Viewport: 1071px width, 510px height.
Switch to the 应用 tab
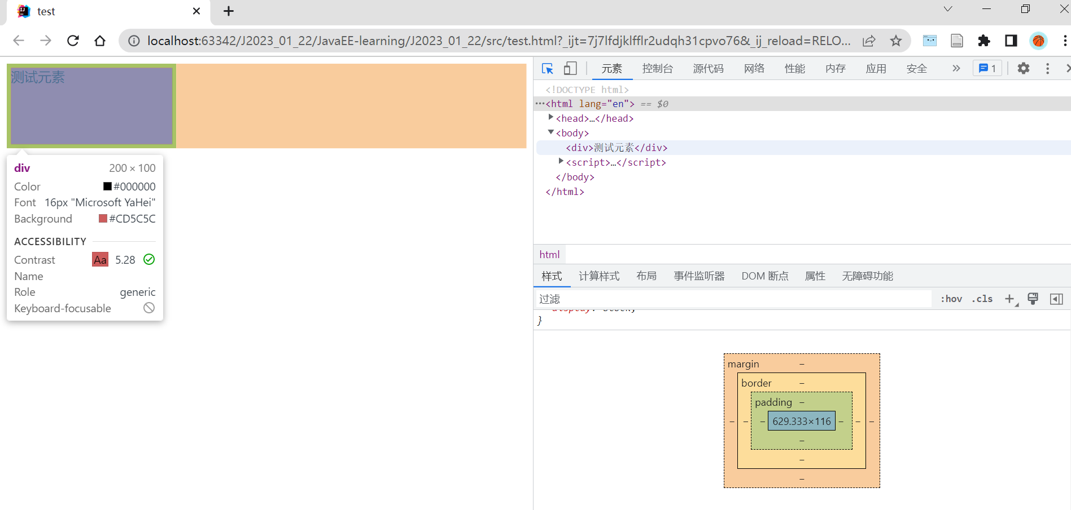coord(876,69)
